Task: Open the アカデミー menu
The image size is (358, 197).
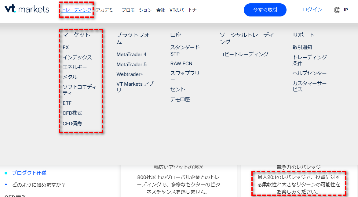Action: pyautogui.click(x=106, y=10)
